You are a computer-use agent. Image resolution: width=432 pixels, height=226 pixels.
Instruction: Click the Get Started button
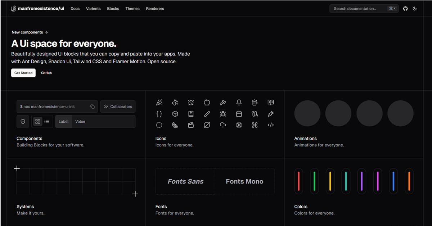[x=23, y=73]
